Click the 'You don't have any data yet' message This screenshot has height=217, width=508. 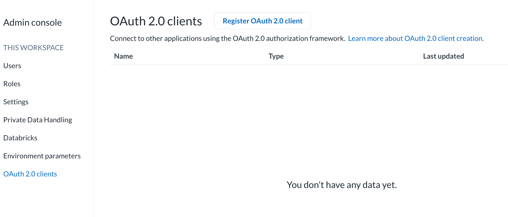pyautogui.click(x=341, y=185)
